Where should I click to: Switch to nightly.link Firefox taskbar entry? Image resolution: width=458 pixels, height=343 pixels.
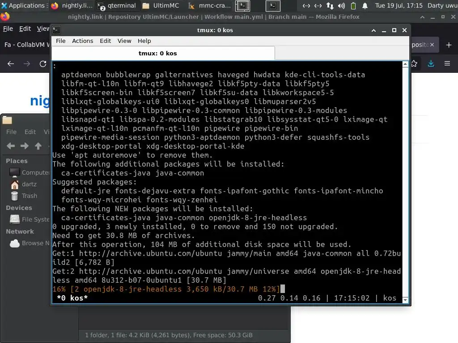click(72, 5)
